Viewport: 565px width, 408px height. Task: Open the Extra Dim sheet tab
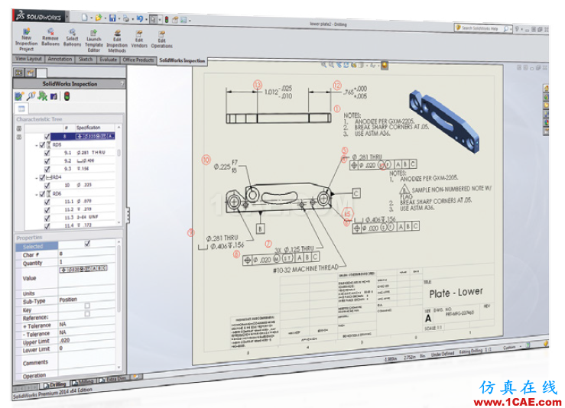(113, 379)
